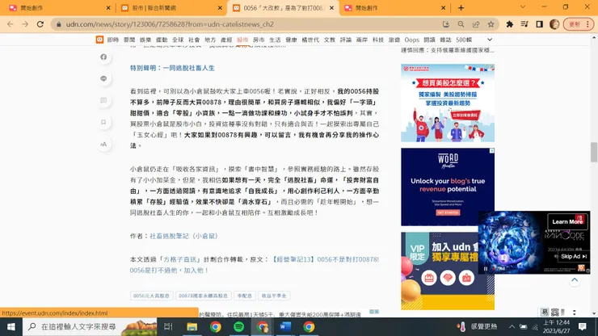Open the Chrome side panel icon
Viewport: 598px width, 336px height.
(x=539, y=24)
